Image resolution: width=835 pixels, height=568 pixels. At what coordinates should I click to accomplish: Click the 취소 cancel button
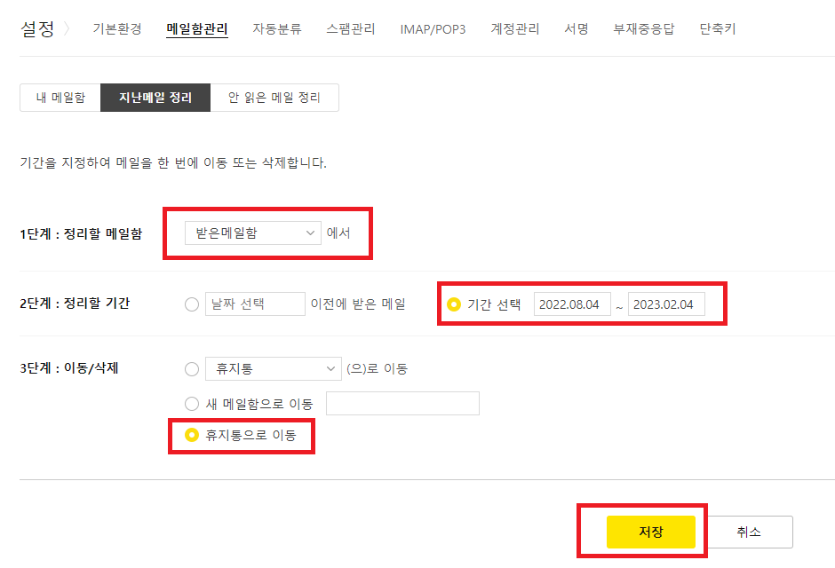click(750, 532)
